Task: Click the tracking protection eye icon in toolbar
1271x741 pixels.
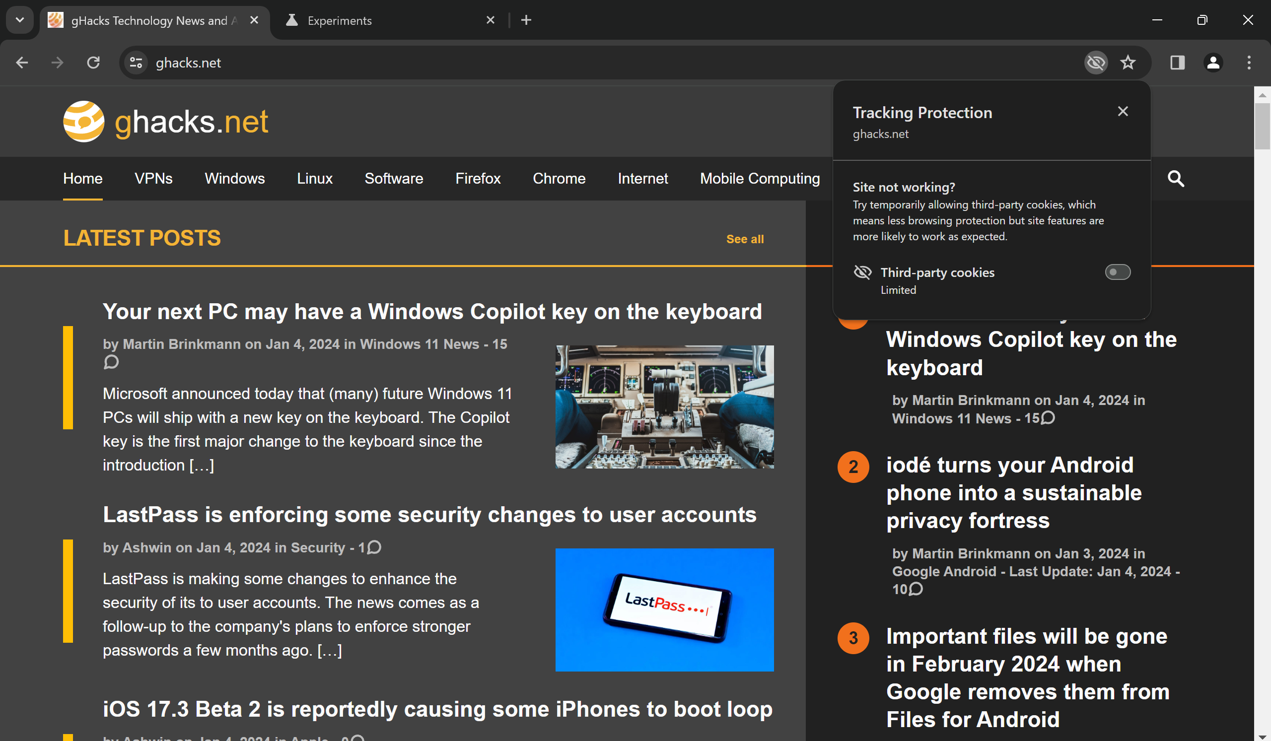Action: 1095,63
